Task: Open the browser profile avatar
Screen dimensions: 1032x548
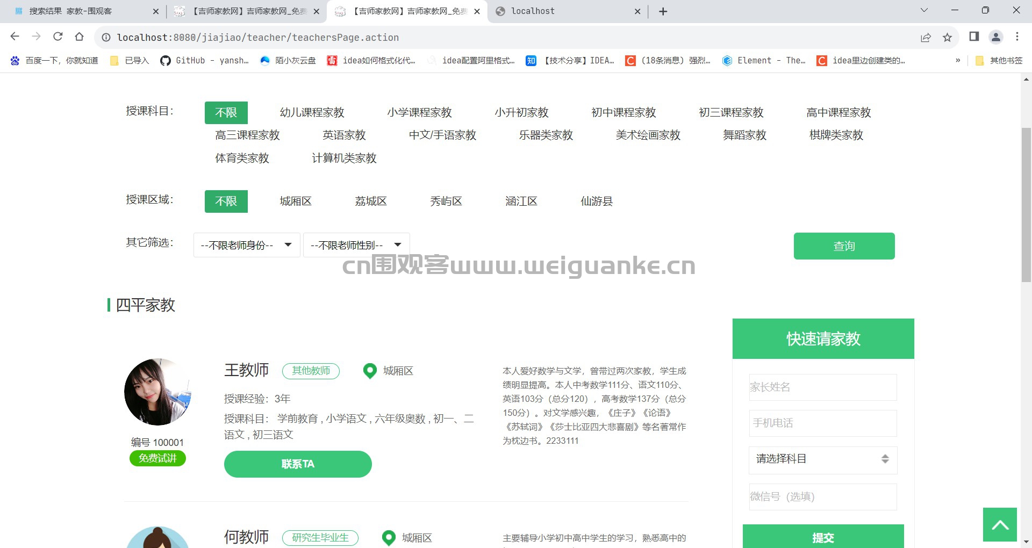Action: coord(996,37)
